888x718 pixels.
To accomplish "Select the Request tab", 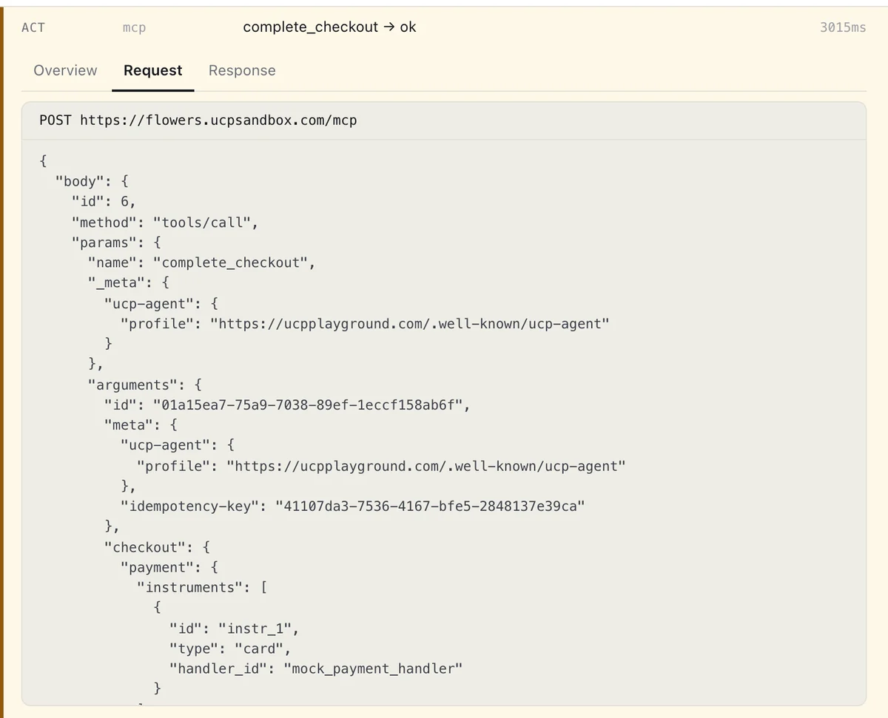I will tap(152, 70).
